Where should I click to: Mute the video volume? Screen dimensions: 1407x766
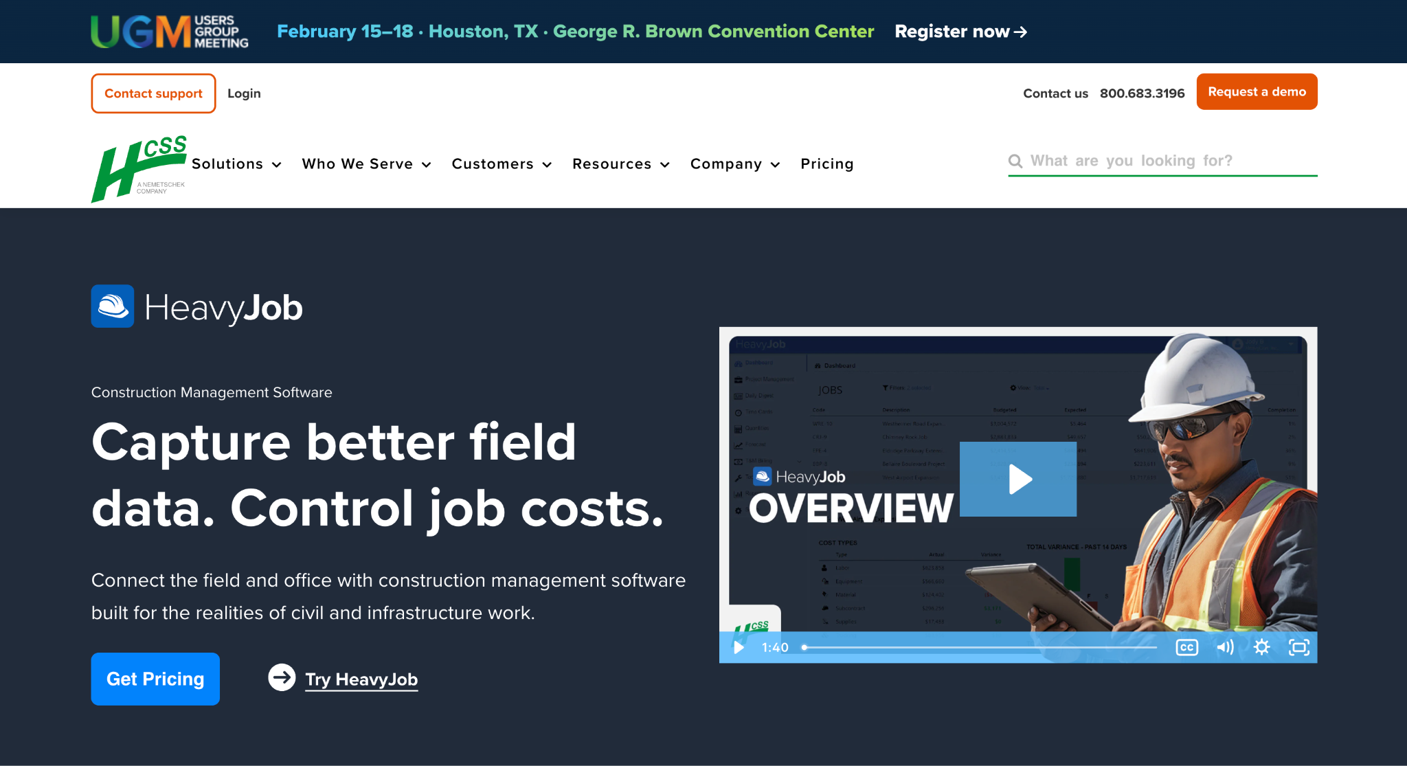1225,647
